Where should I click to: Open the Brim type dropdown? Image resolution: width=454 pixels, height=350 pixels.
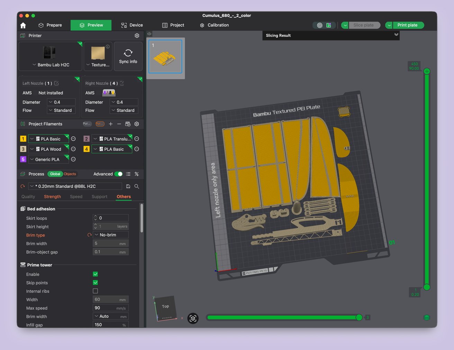click(111, 235)
